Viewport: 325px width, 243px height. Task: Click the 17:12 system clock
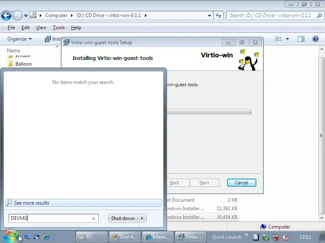click(x=305, y=237)
